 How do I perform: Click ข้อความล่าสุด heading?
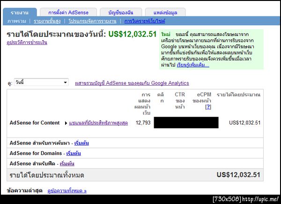point(24,190)
